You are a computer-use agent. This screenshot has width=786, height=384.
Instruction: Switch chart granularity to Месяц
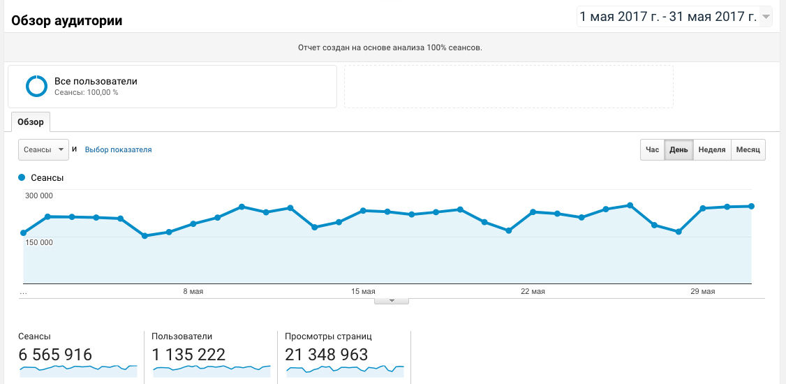click(748, 150)
